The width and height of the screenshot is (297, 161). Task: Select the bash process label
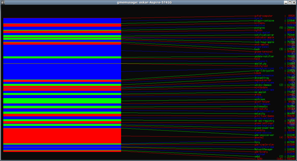coord(257,49)
